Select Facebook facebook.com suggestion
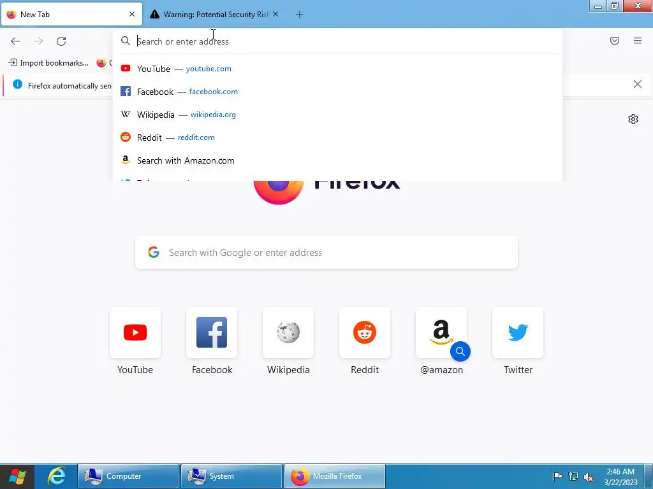Viewport: 653px width, 489px height. 337,92
